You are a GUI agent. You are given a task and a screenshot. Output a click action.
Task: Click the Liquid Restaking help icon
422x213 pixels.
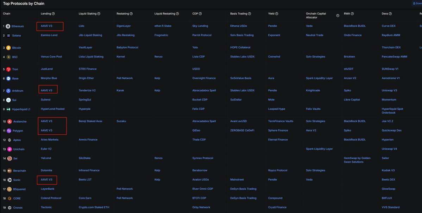coord(177,14)
